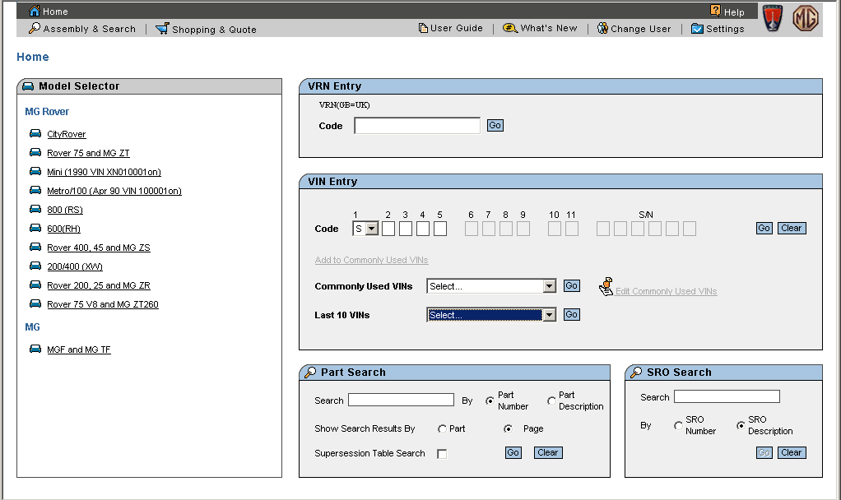The image size is (841, 500).
Task: Select the Part Number radio button
Action: [x=490, y=400]
